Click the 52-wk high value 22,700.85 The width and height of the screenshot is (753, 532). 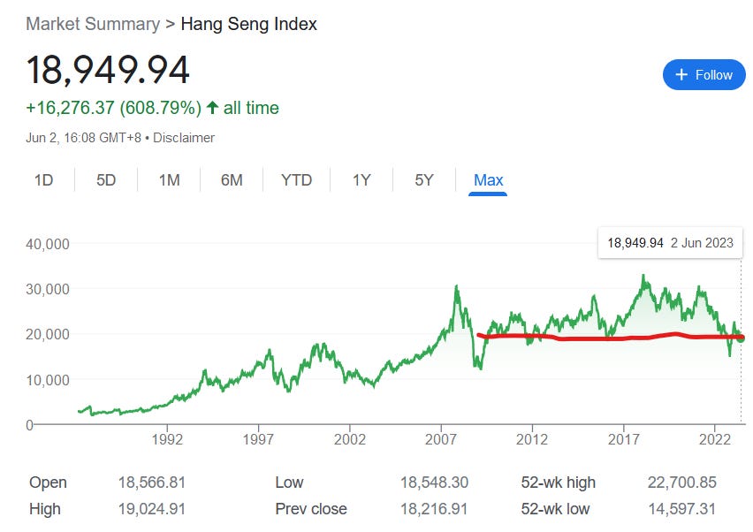pos(682,482)
